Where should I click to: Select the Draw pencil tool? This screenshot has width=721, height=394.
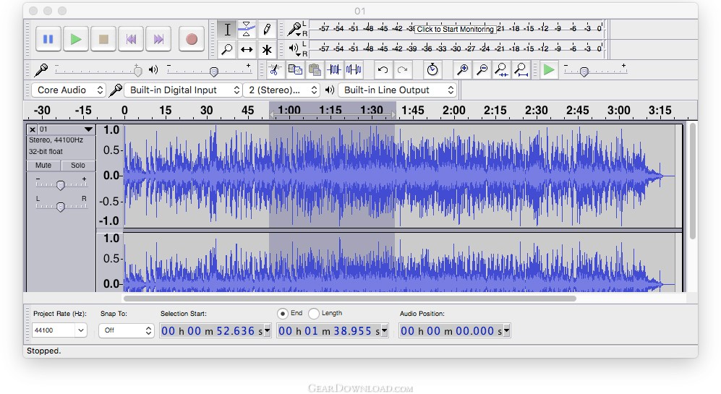pos(267,30)
